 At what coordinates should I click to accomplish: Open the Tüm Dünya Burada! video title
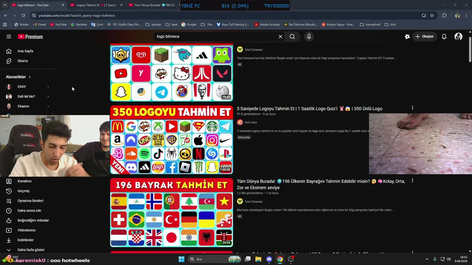tap(321, 184)
